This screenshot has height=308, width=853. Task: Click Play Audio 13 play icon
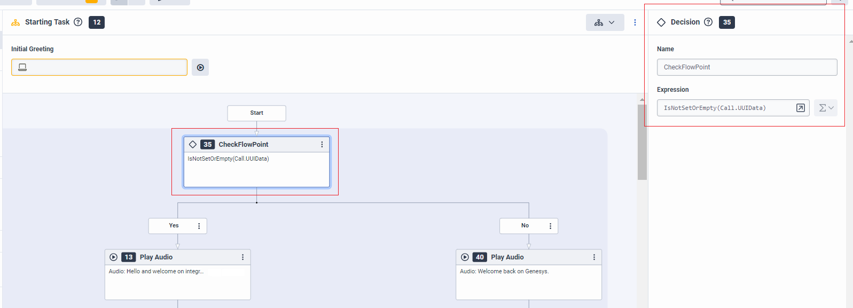point(113,257)
